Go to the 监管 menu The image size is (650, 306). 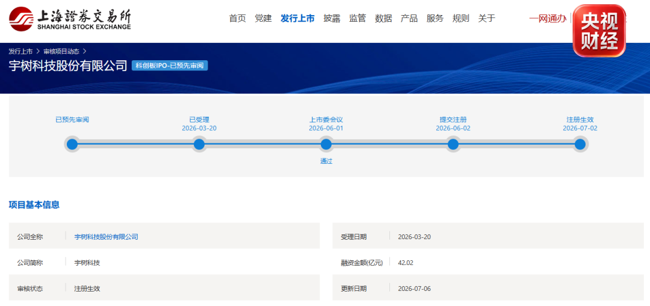tap(357, 18)
